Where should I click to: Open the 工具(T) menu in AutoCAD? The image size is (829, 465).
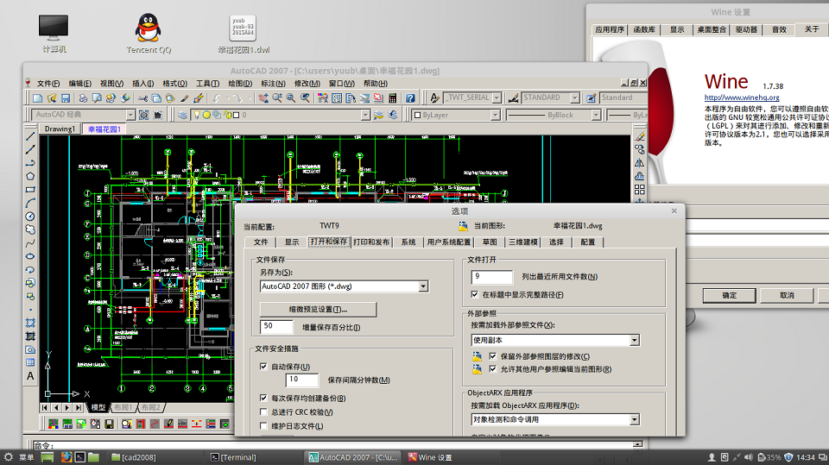coord(208,84)
